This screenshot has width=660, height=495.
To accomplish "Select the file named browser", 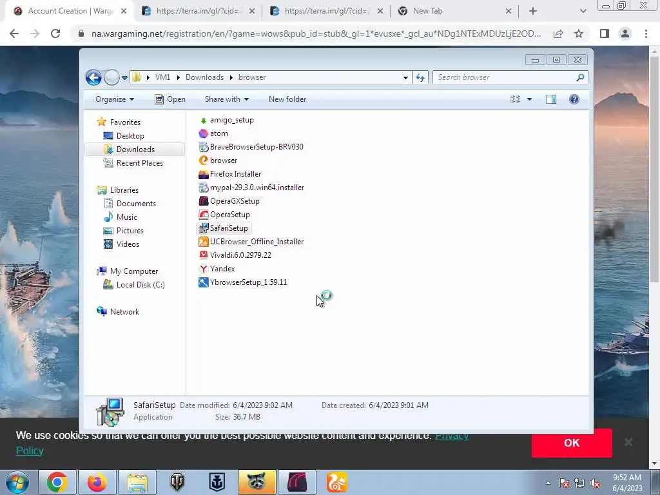I will 218,160.
